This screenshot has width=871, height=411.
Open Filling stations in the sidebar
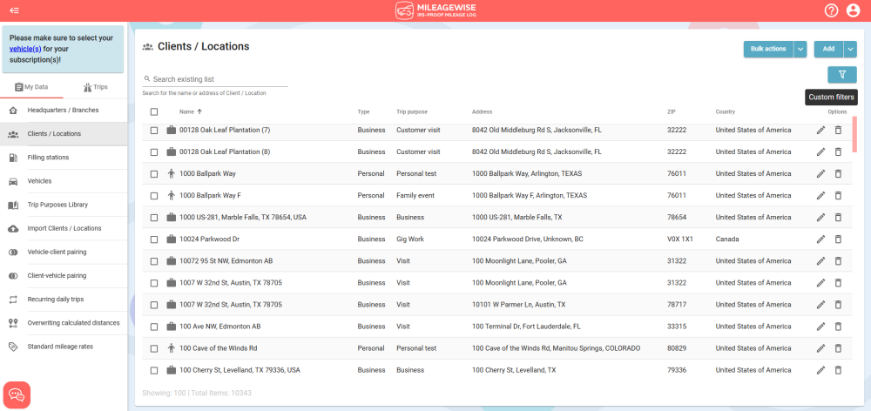pyautogui.click(x=48, y=158)
